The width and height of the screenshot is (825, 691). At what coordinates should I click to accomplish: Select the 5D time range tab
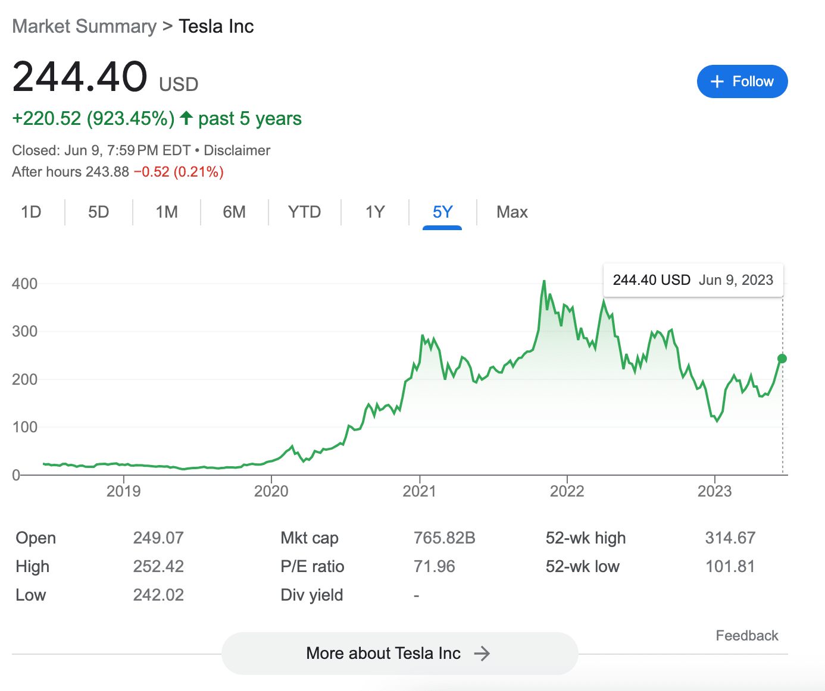99,212
